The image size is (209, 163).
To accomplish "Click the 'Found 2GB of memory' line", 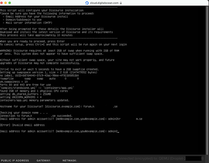I will click(x=34, y=91).
